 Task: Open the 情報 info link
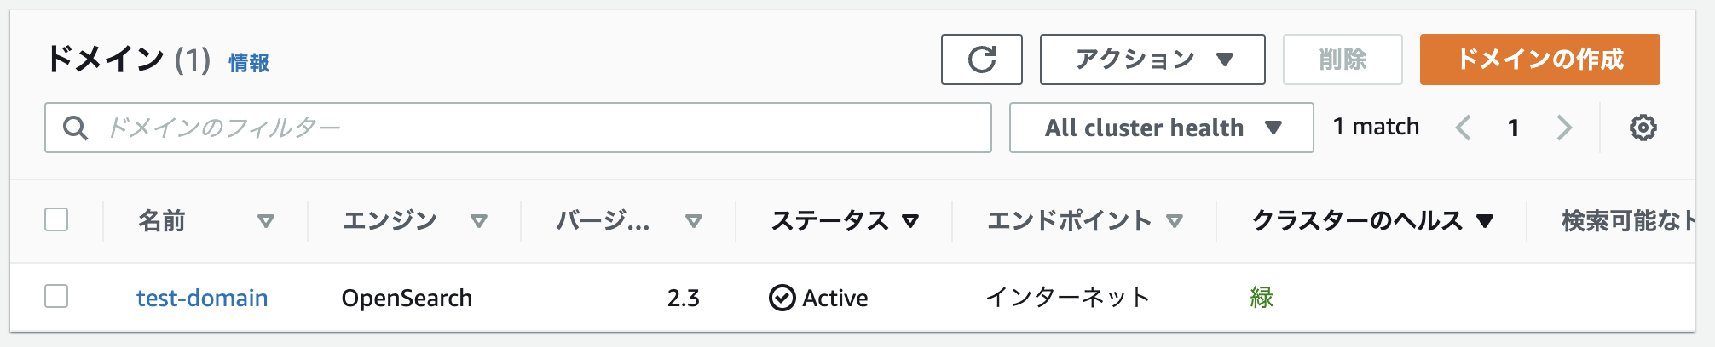(x=249, y=63)
